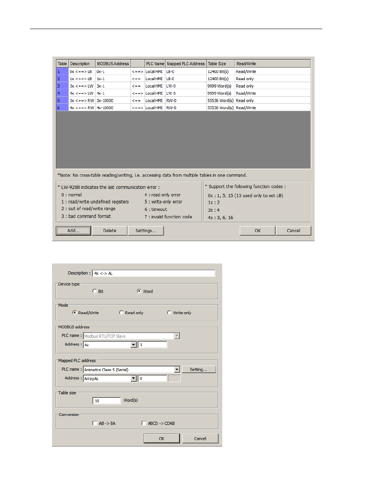Select table row 3 (3x <==> LW)
Image resolution: width=375 pixels, height=485 pixels.
click(x=183, y=86)
